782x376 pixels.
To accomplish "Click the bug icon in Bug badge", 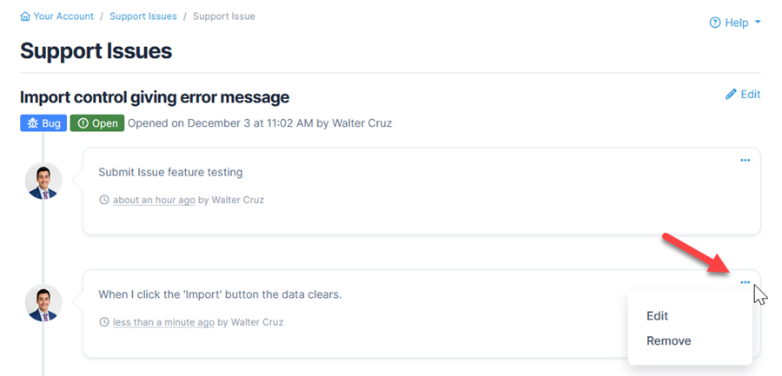I will click(31, 123).
